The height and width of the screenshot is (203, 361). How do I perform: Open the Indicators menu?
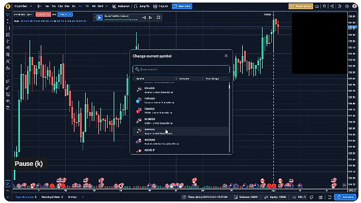121,6
